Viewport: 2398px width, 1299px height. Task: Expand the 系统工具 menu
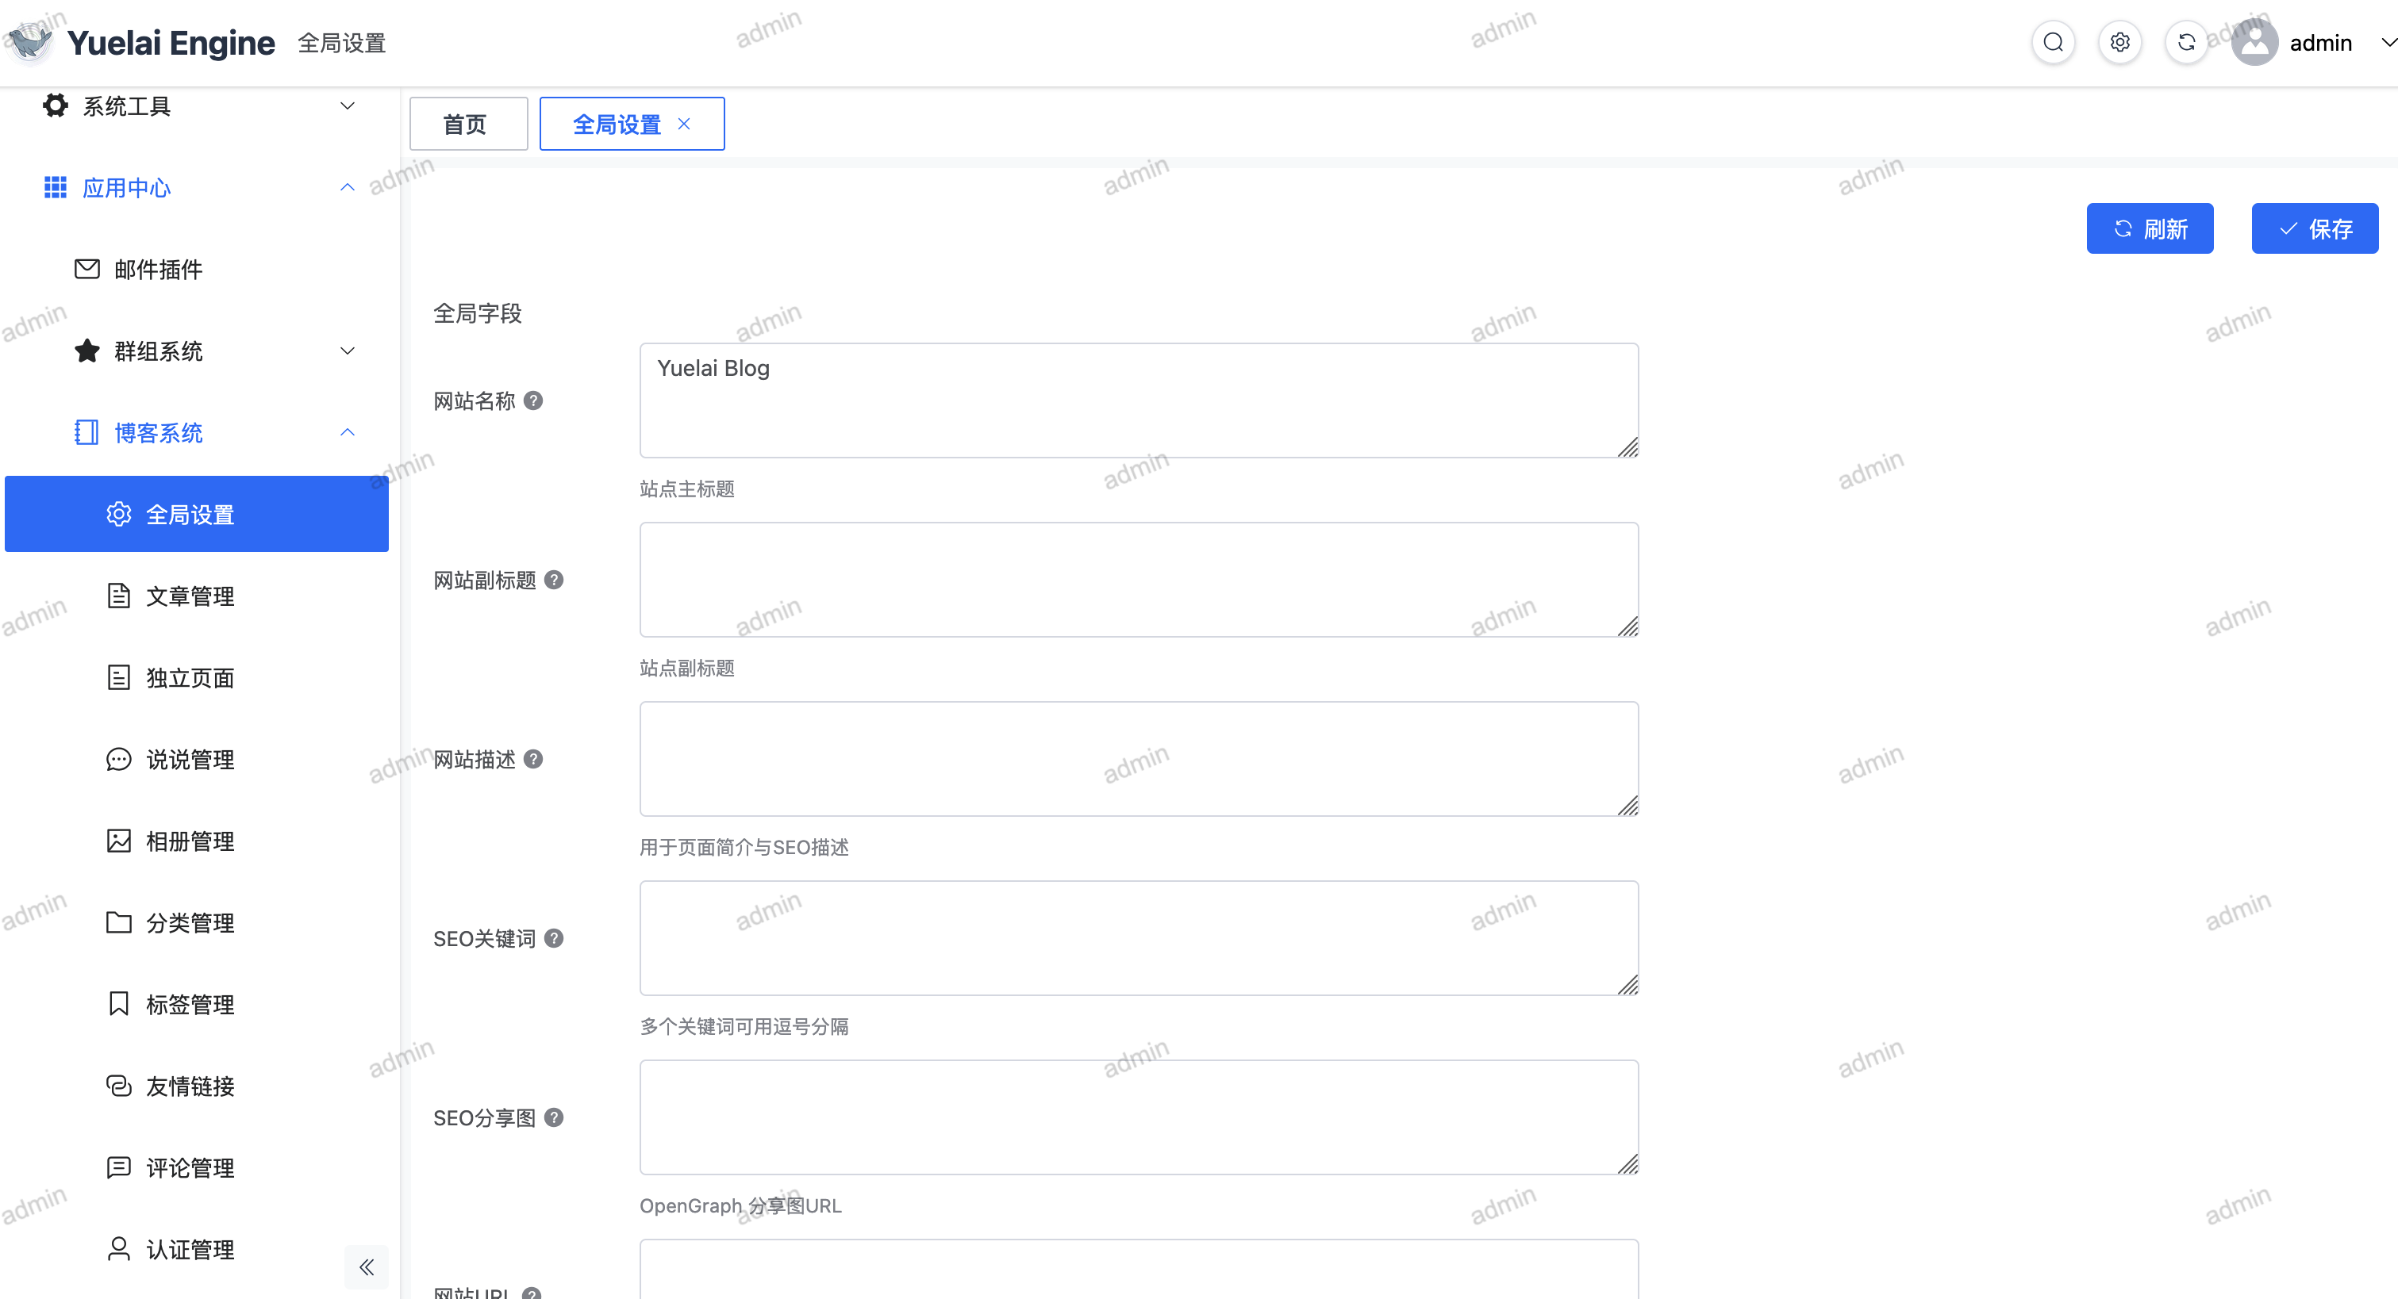(198, 106)
